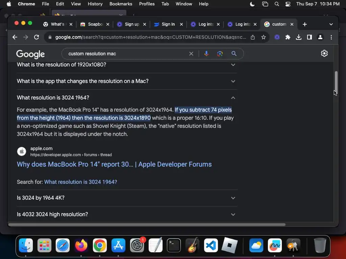Open System Settings from the Dock
The image size is (346, 259).
click(x=137, y=245)
